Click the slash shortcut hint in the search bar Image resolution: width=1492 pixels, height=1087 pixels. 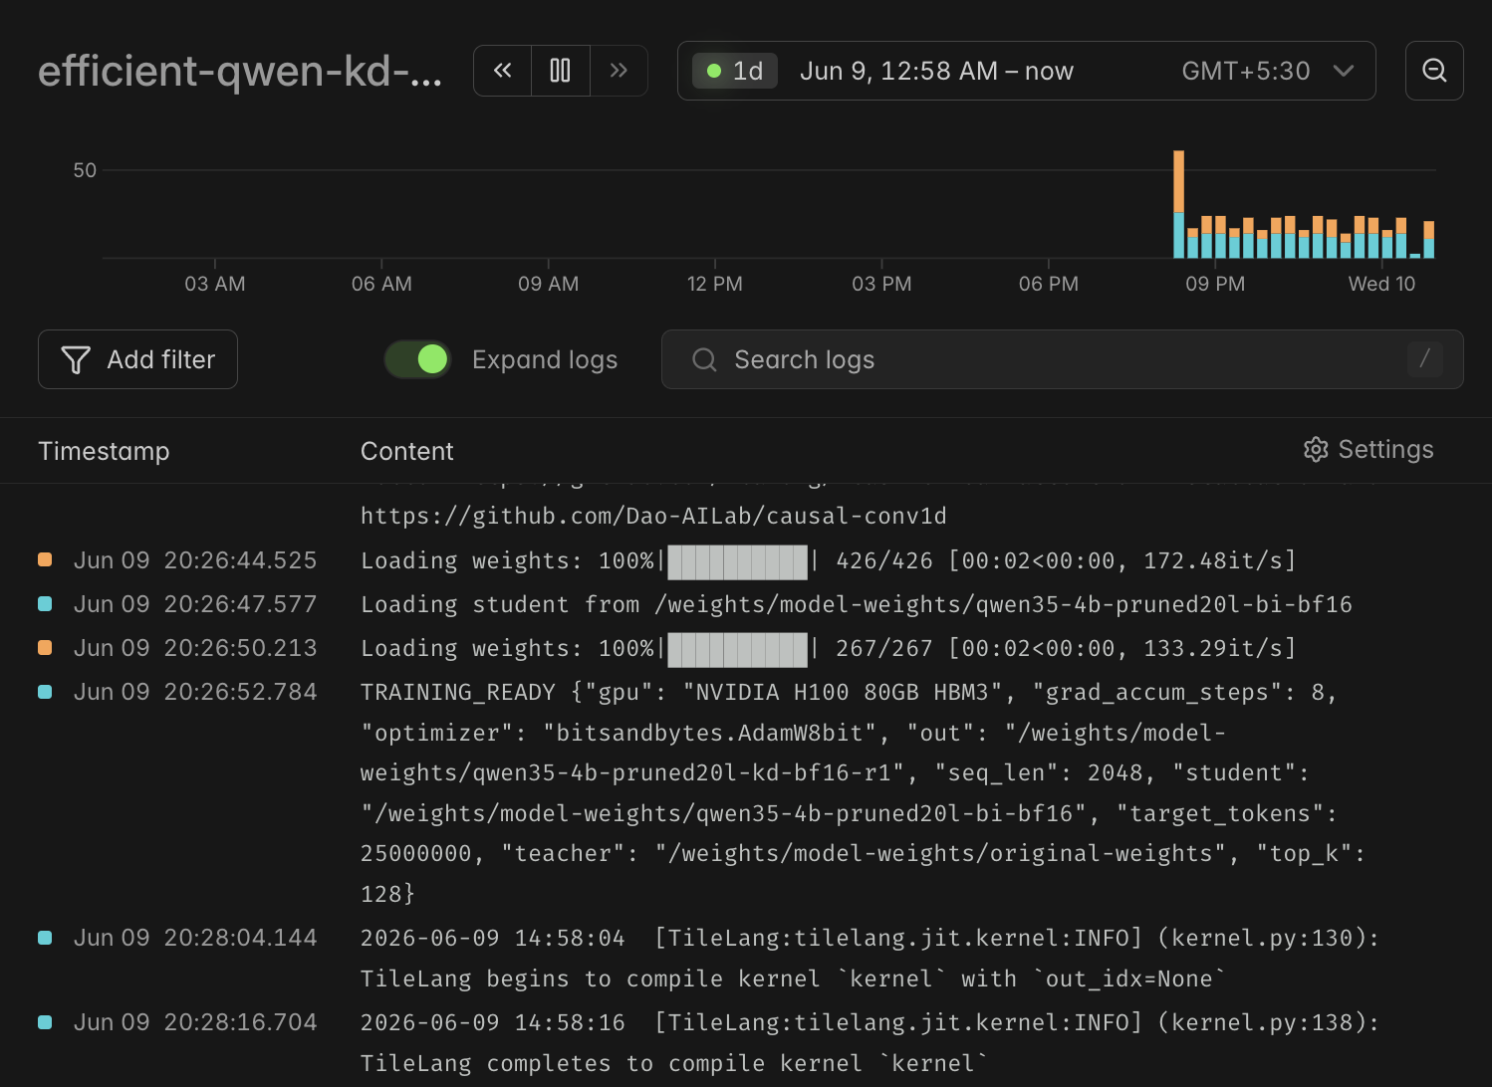1424,359
